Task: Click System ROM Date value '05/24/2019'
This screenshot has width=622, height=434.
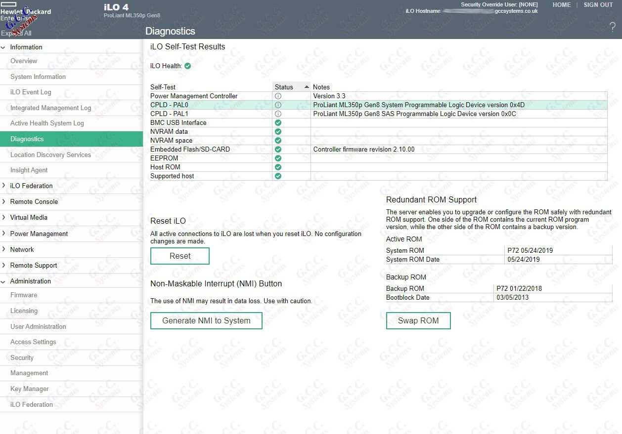Action: 524,260
